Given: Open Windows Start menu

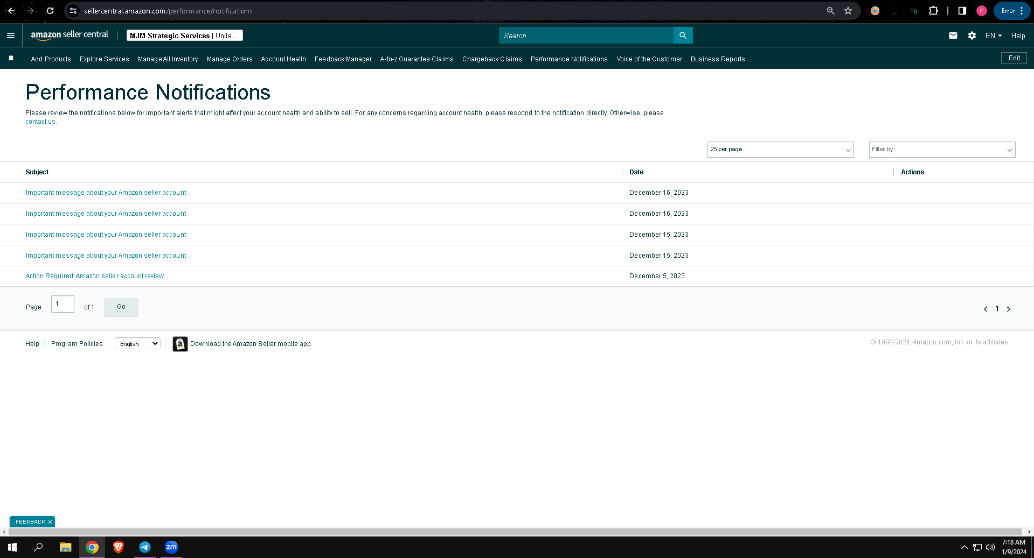Looking at the screenshot, I should click(12, 547).
